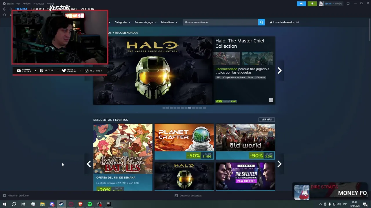The height and width of the screenshot is (208, 371).
Task: Expand the Miscelánea dropdown
Action: (x=169, y=22)
